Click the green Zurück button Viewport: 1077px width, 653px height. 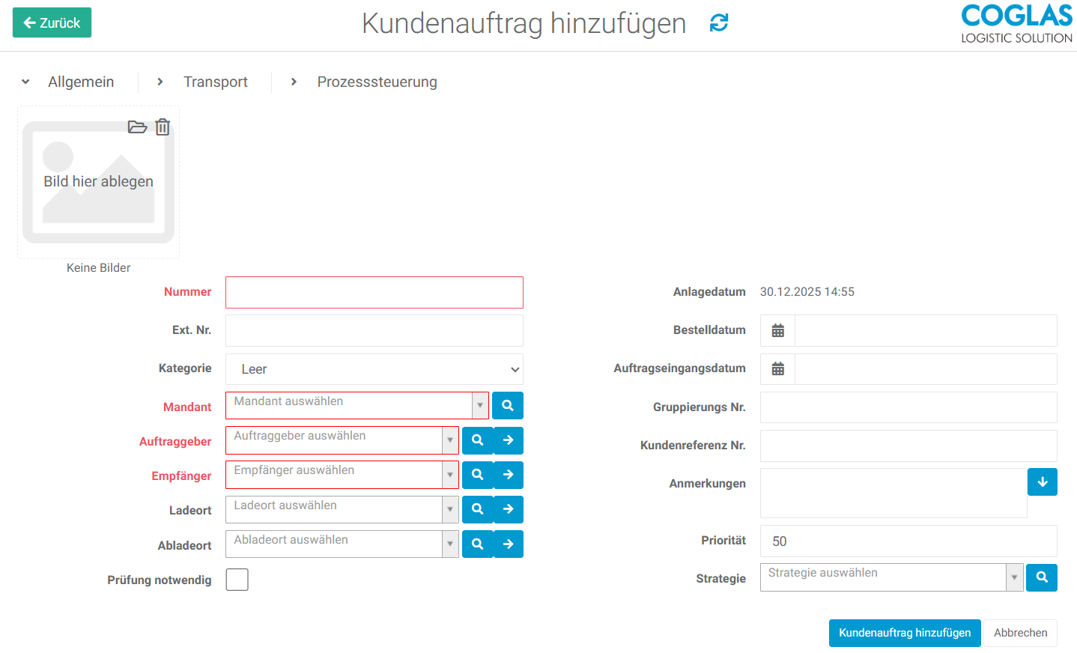coord(51,22)
